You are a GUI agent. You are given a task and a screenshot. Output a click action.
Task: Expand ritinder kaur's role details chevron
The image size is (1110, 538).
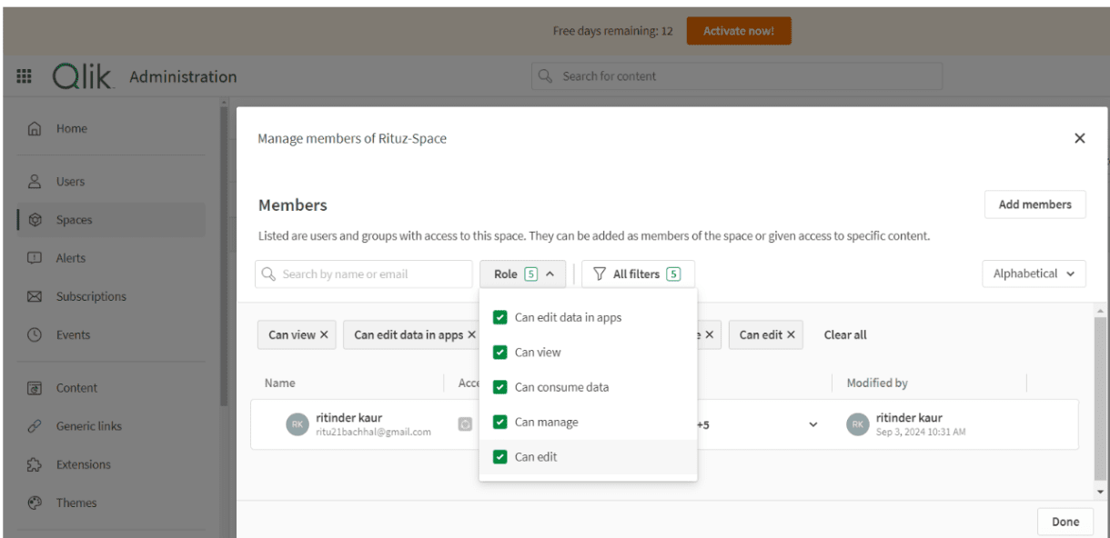tap(812, 424)
